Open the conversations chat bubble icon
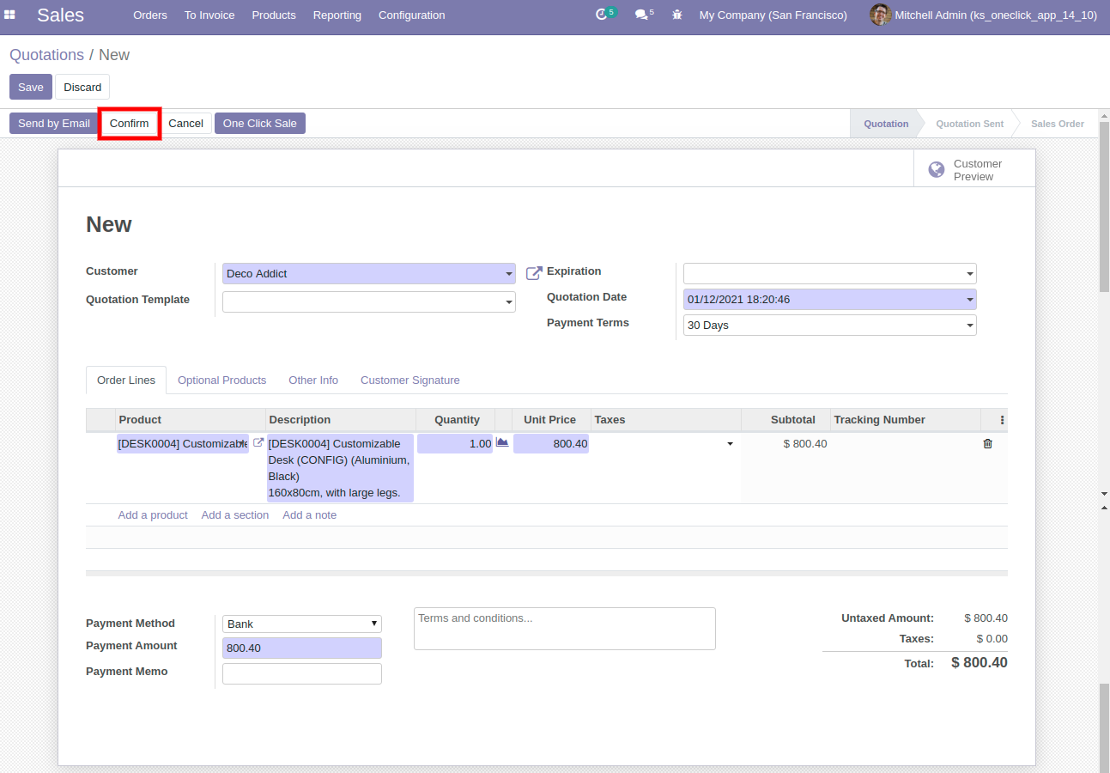The image size is (1110, 773). (x=641, y=15)
